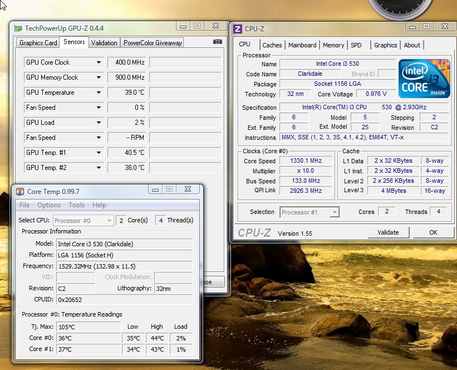This screenshot has width=457, height=370.
Task: Expand the Fan Speed RPM sensor dropdown
Action: [99, 138]
